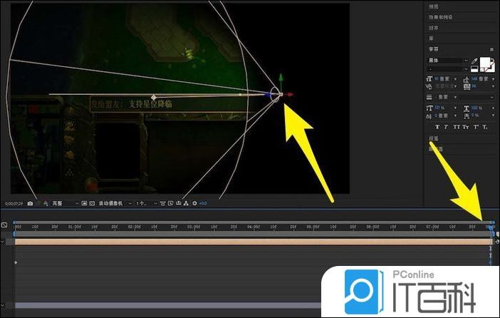The width and height of the screenshot is (500, 318).
Task: Open the leading dropdown arrow
Action: coord(493,79)
